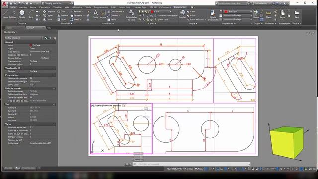Click the Escala tool
318x179 pixels.
pos(62,20)
